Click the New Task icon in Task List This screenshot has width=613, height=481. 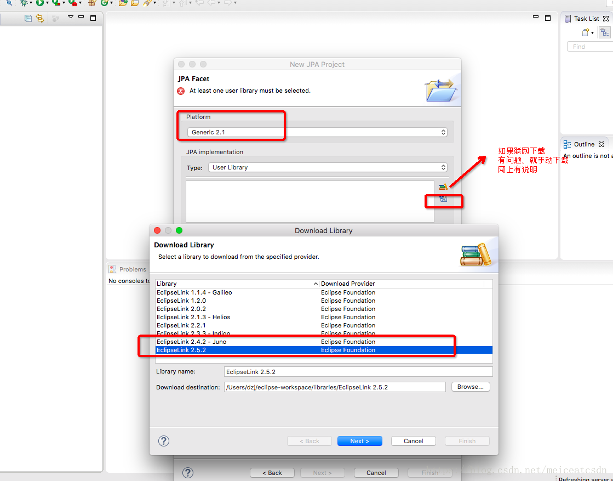[x=585, y=32]
